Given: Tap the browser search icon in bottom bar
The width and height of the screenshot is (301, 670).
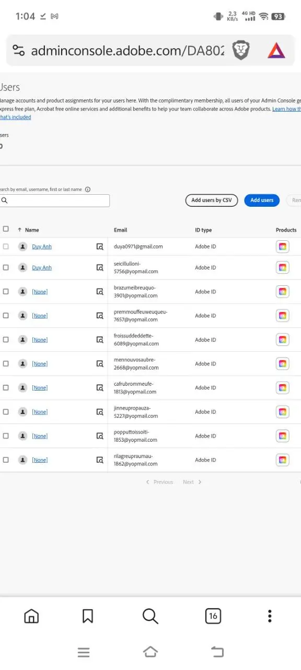Looking at the screenshot, I should pyautogui.click(x=150, y=616).
